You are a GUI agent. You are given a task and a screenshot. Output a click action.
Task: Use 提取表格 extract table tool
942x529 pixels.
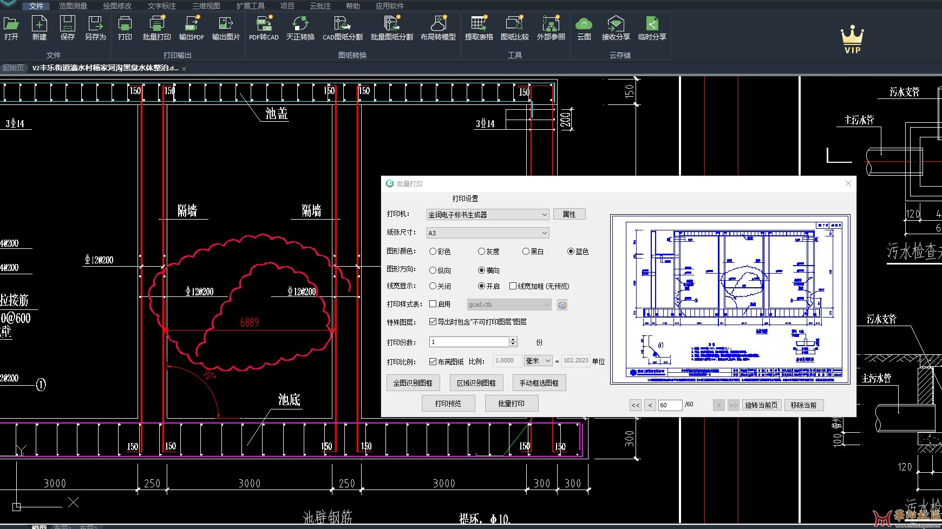[479, 28]
